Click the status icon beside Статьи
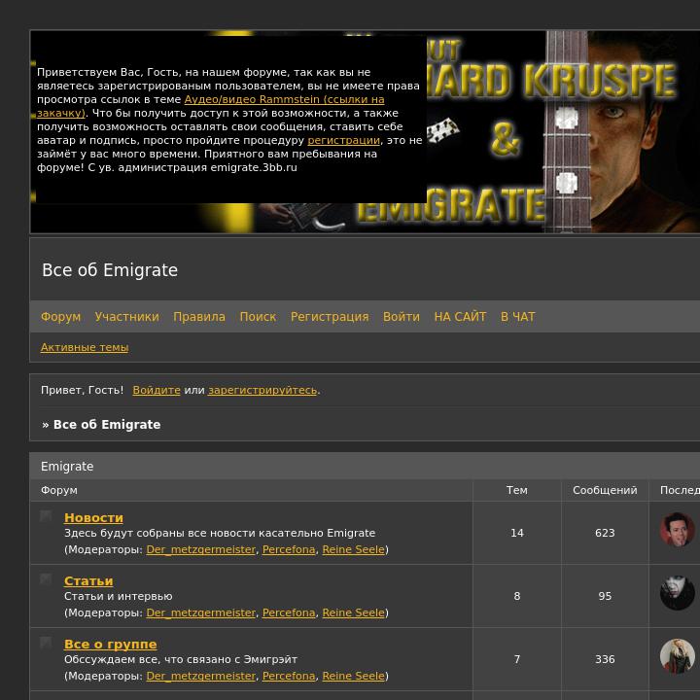The height and width of the screenshot is (700, 700). [x=46, y=579]
